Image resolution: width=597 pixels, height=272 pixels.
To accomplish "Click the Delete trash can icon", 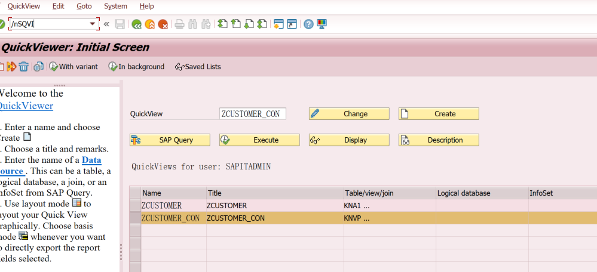I will [23, 67].
